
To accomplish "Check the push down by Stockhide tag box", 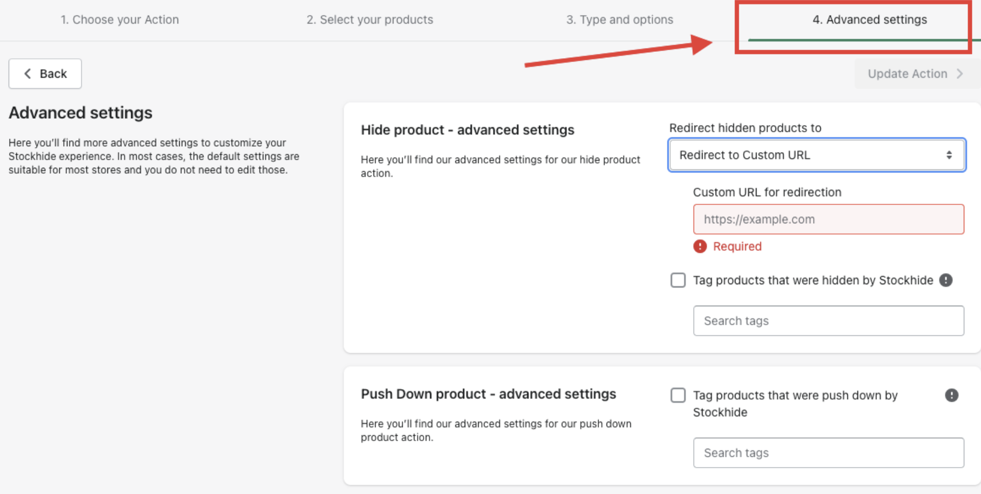I will 678,395.
